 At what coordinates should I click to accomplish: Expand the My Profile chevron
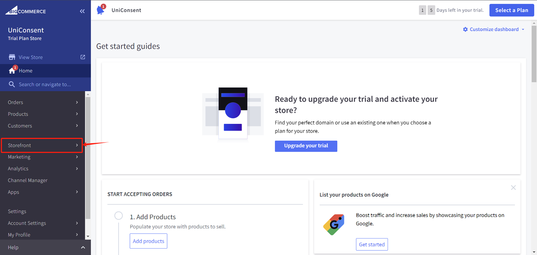tap(77, 235)
